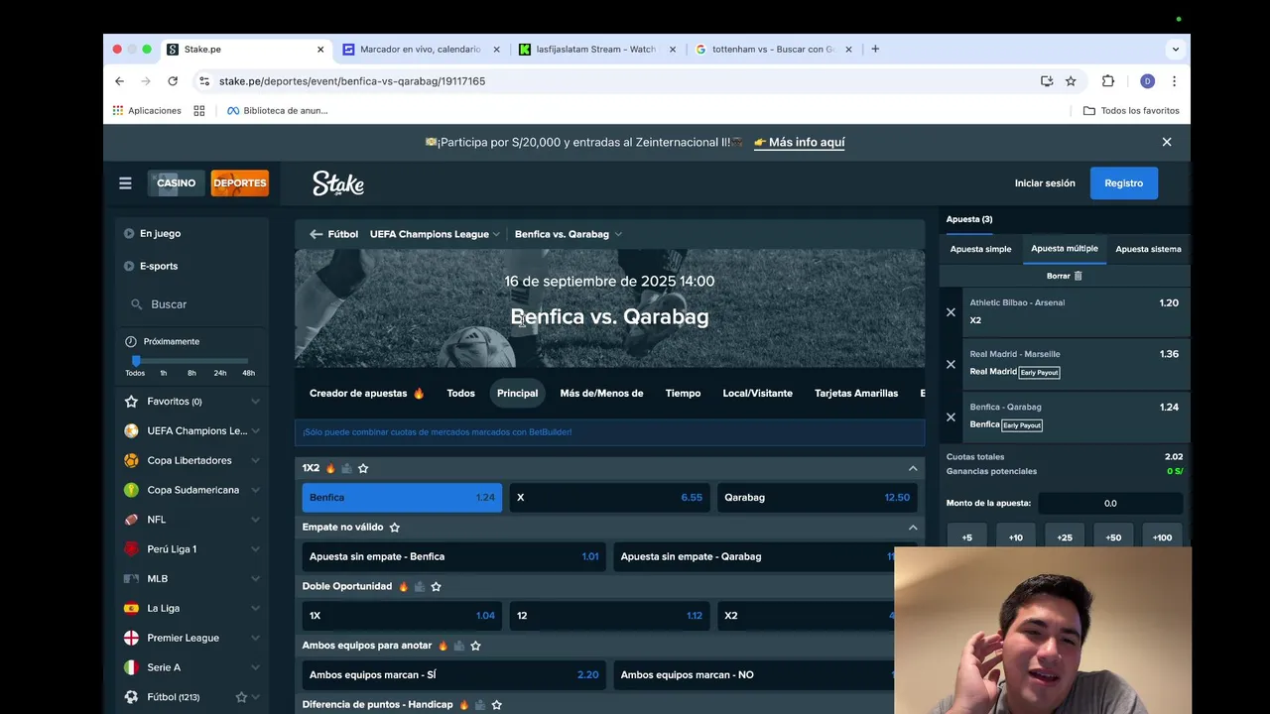Bookmark page with star icon in address bar
Image resolution: width=1270 pixels, height=714 pixels.
tap(1071, 81)
